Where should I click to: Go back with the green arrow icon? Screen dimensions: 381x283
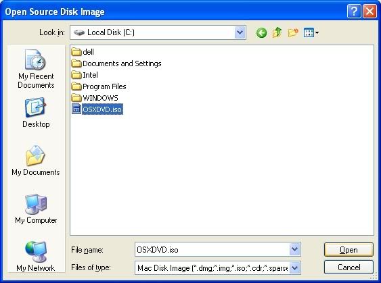point(261,32)
